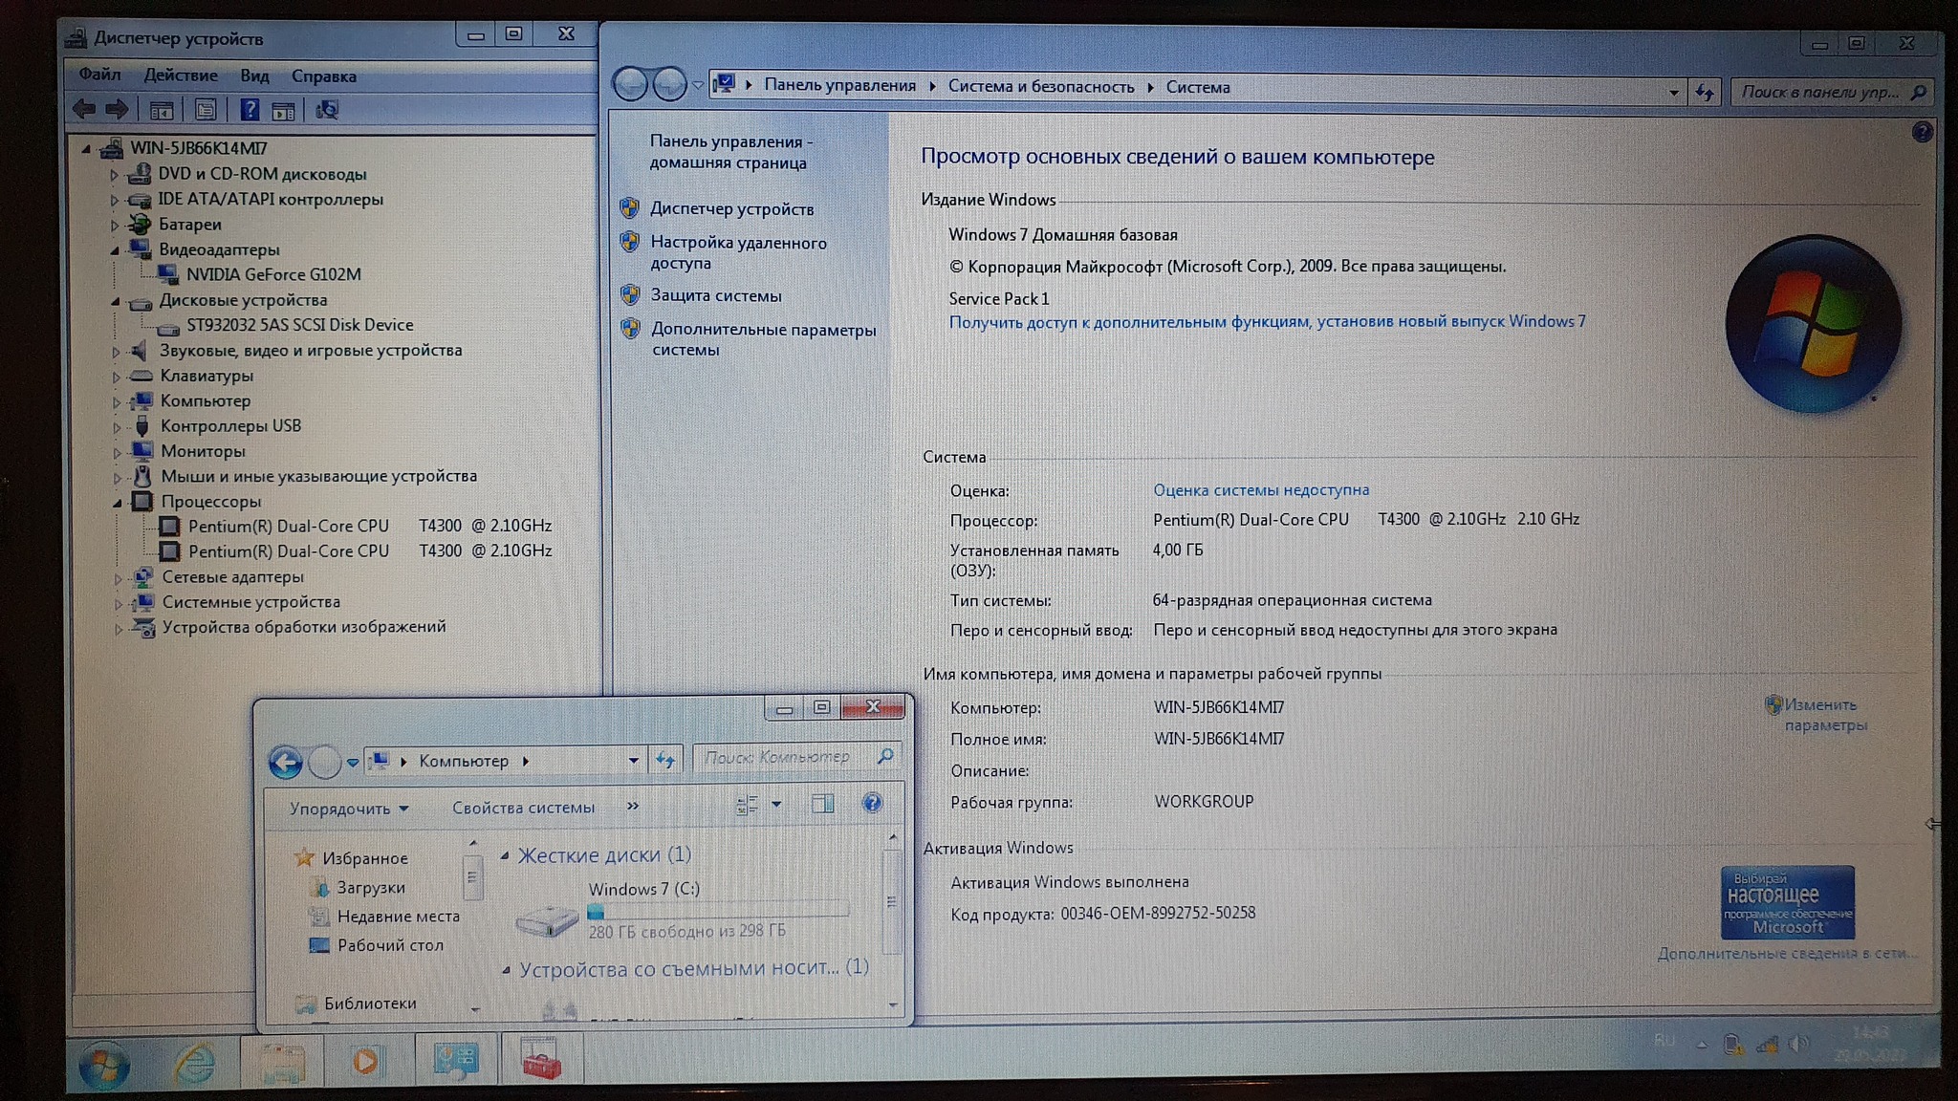This screenshot has height=1101, width=1958.
Task: Click the scan for hardware changes icon
Action: pos(327,110)
